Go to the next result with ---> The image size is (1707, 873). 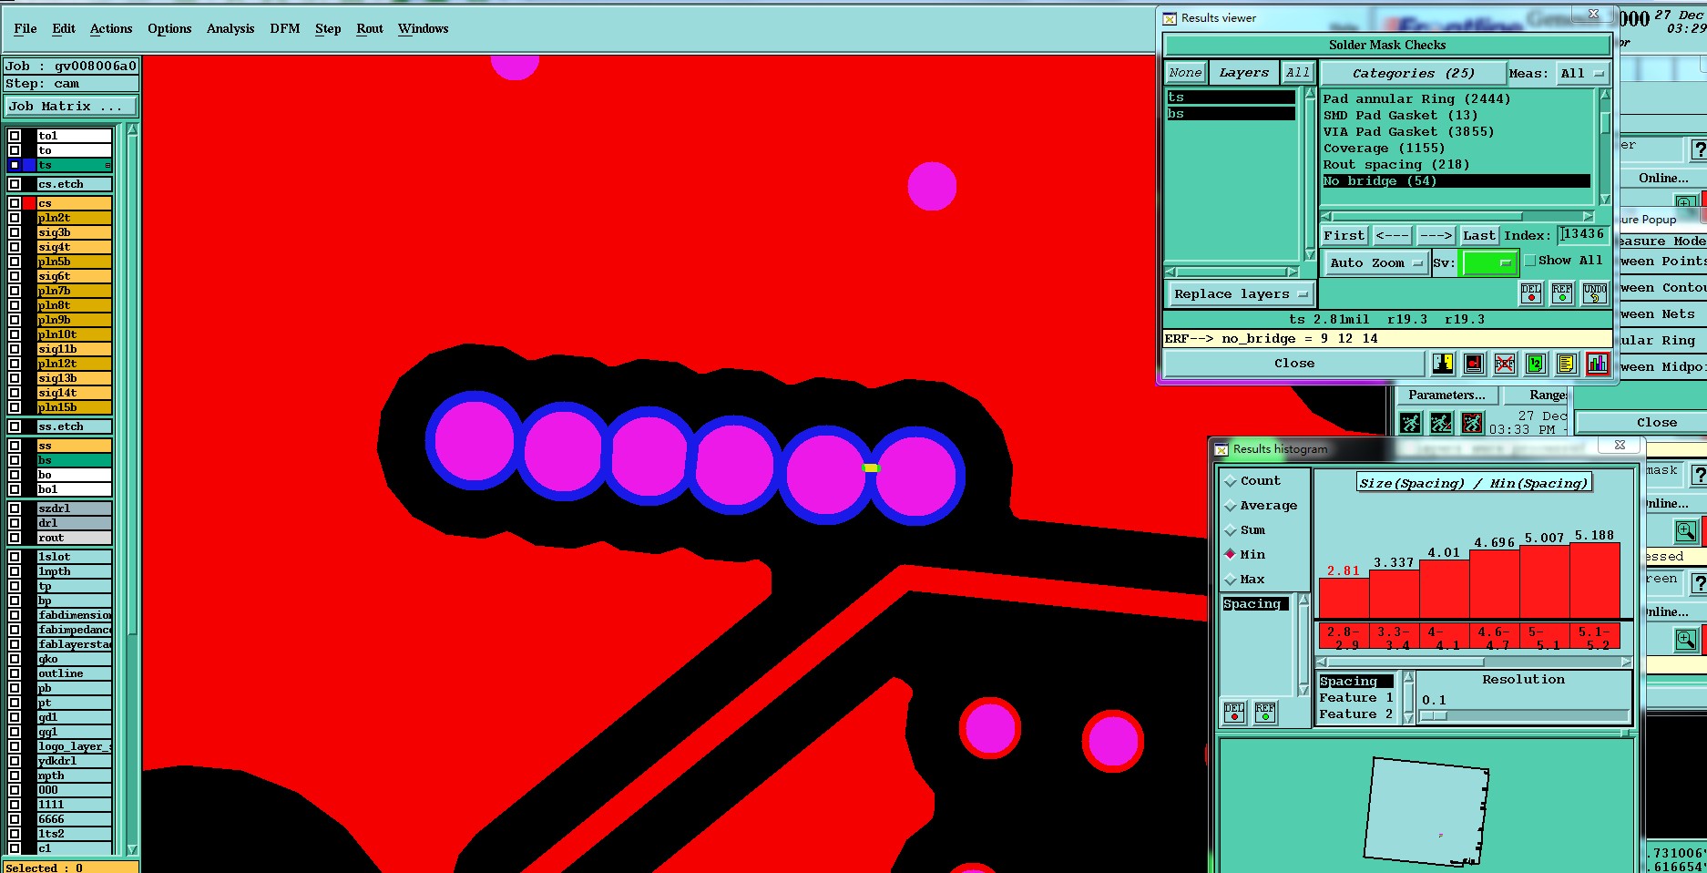(x=1436, y=236)
